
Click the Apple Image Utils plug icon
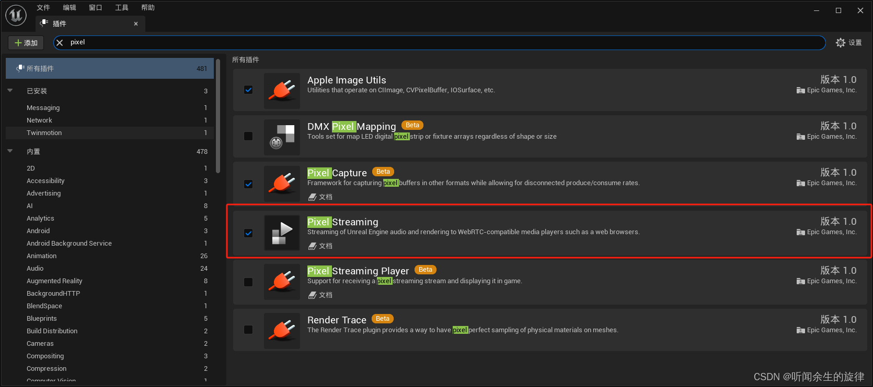pyautogui.click(x=282, y=90)
